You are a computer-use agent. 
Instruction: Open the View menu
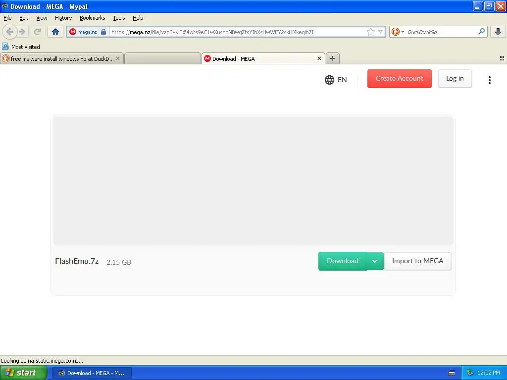[42, 18]
